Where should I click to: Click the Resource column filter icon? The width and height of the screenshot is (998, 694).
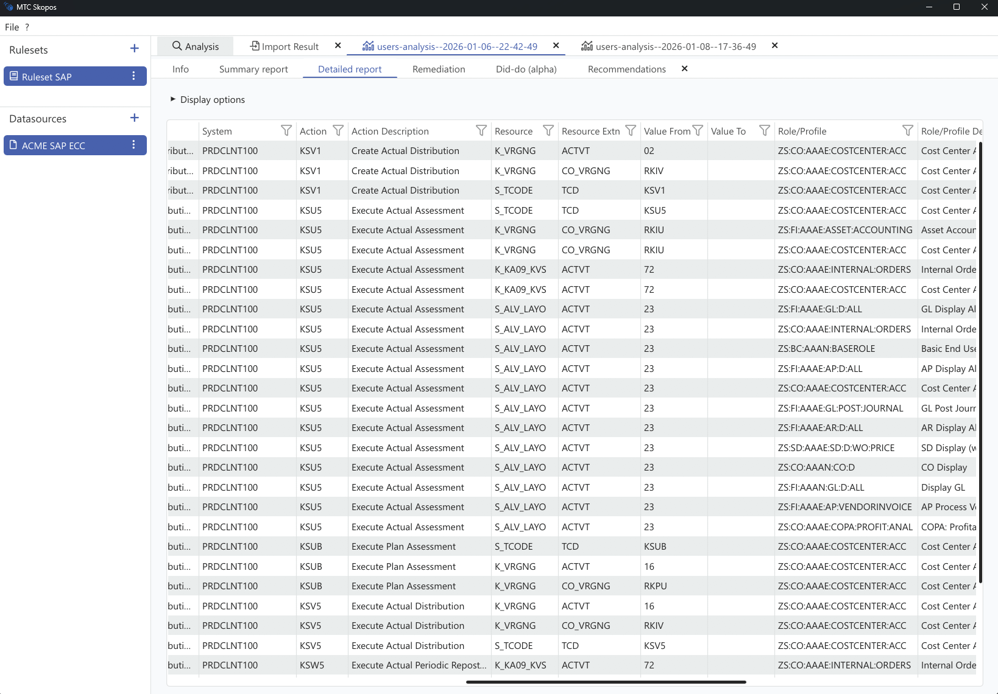548,131
